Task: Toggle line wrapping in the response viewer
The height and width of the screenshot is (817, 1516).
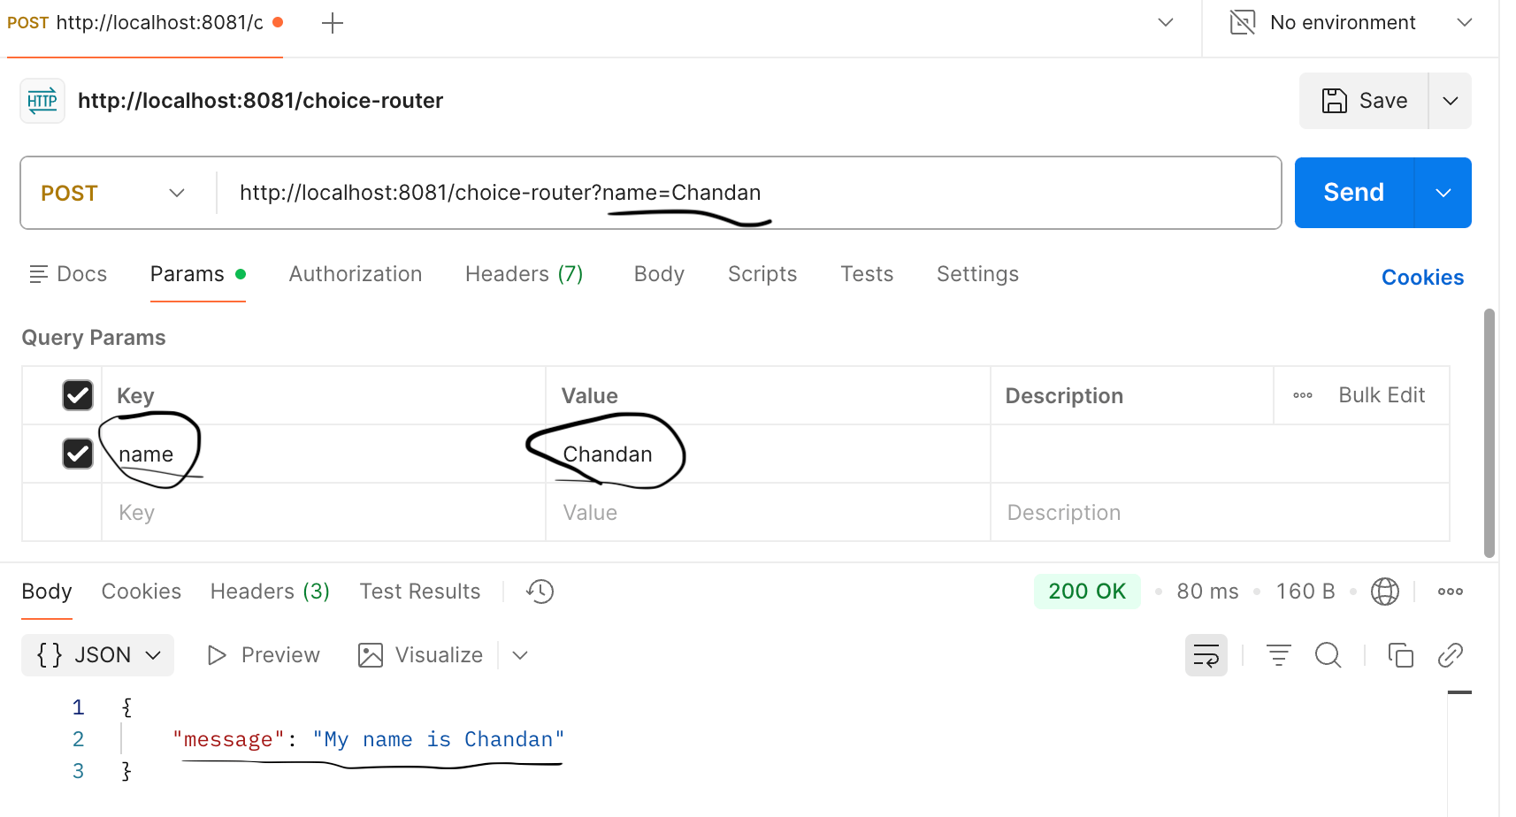Action: coord(1206,655)
